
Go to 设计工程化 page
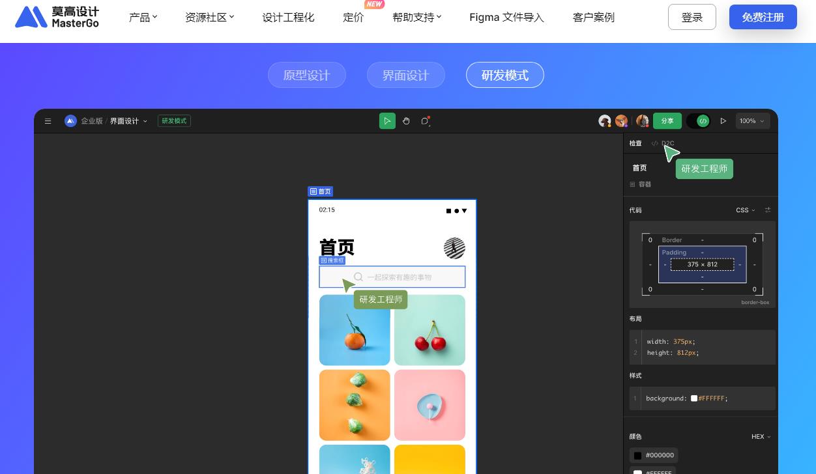click(288, 17)
